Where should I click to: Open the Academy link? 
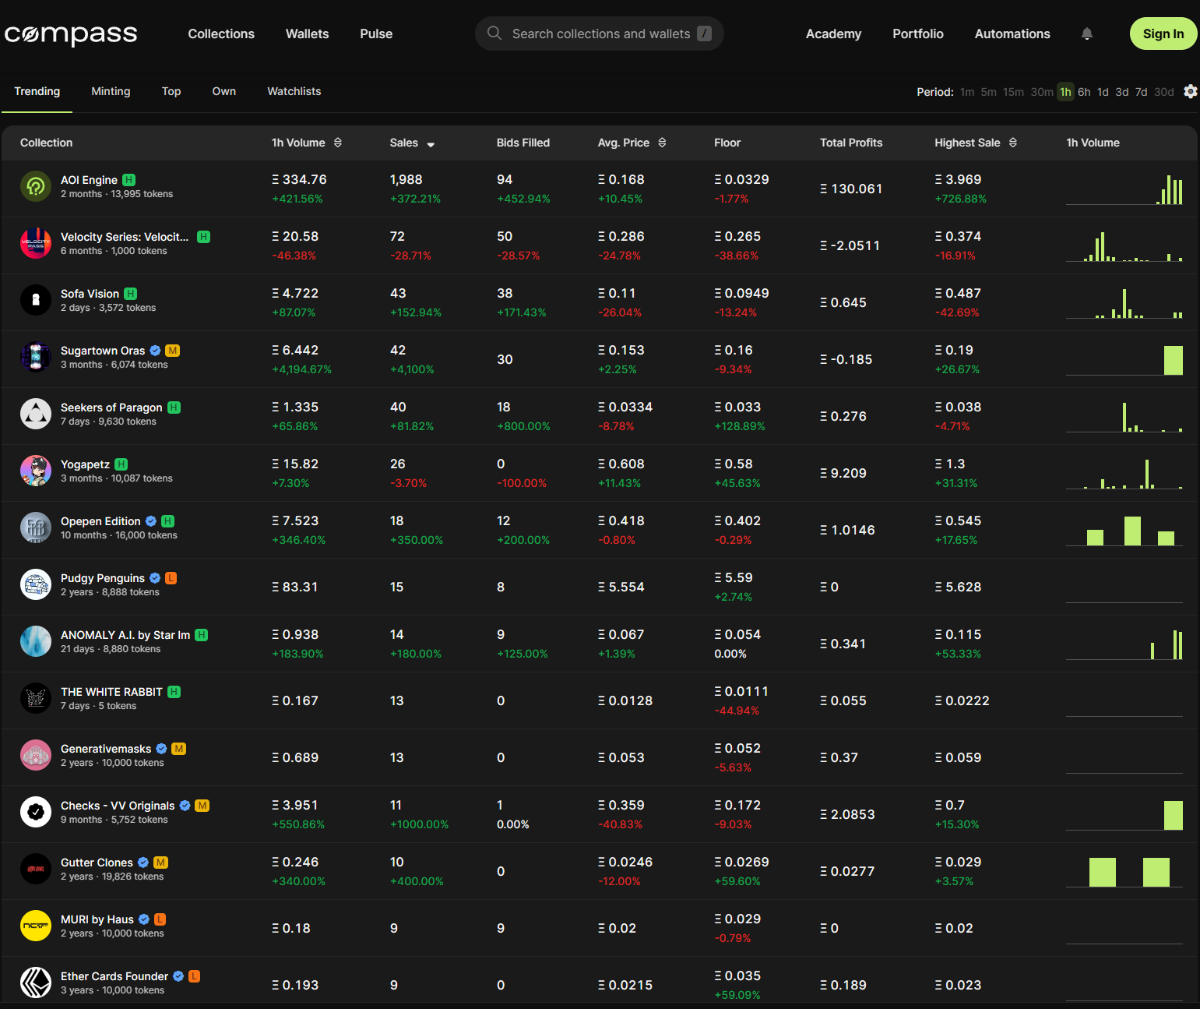point(833,34)
